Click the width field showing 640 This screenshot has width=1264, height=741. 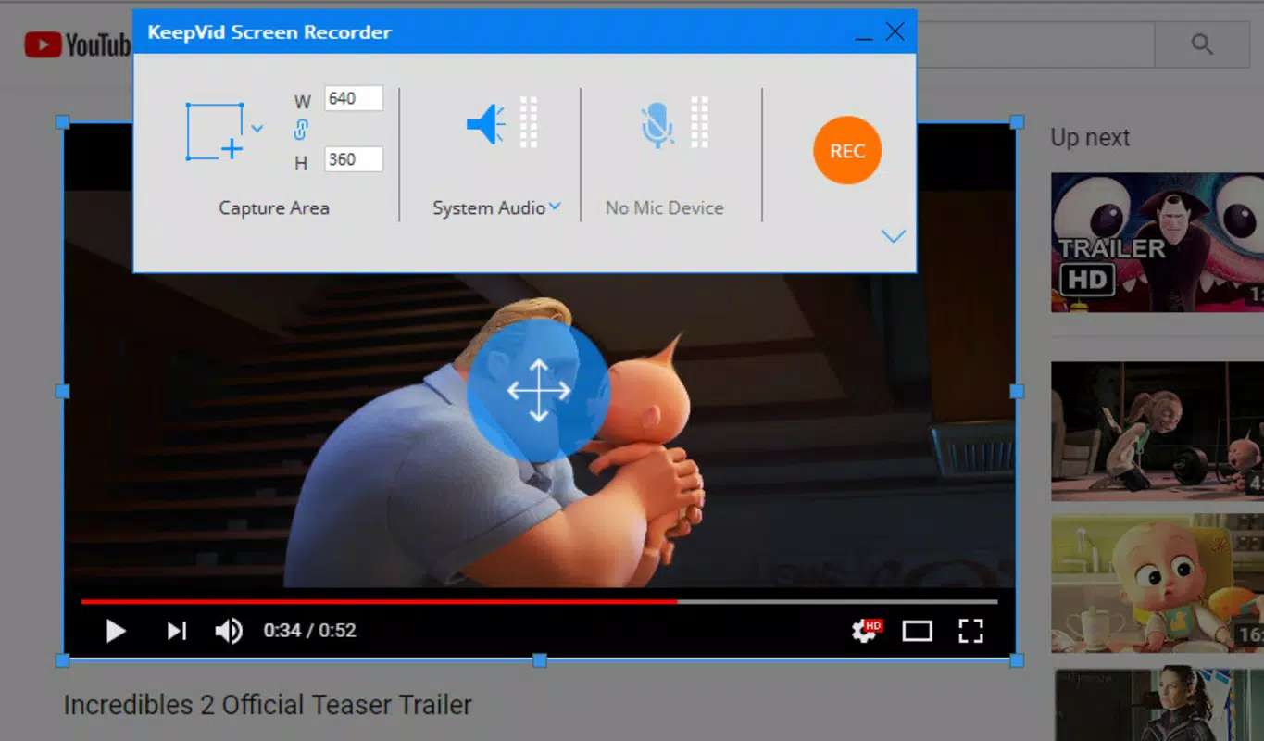click(x=354, y=98)
